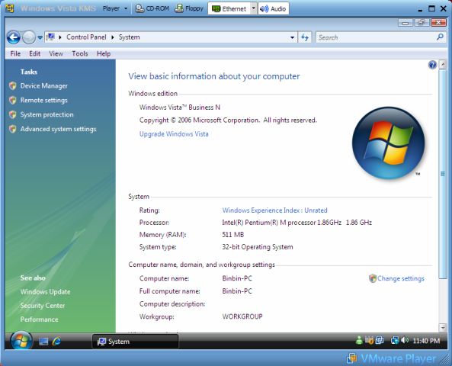Click shield icon beside Remote settings
This screenshot has width=452, height=366.
(13, 100)
